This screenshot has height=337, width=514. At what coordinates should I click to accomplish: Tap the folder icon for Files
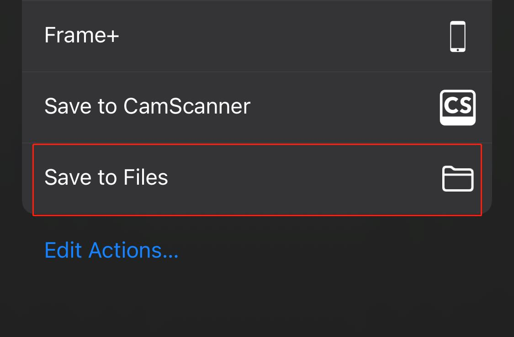(x=457, y=178)
